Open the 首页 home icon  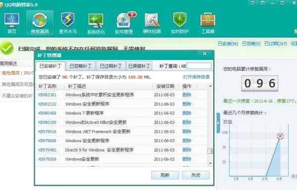12,23
